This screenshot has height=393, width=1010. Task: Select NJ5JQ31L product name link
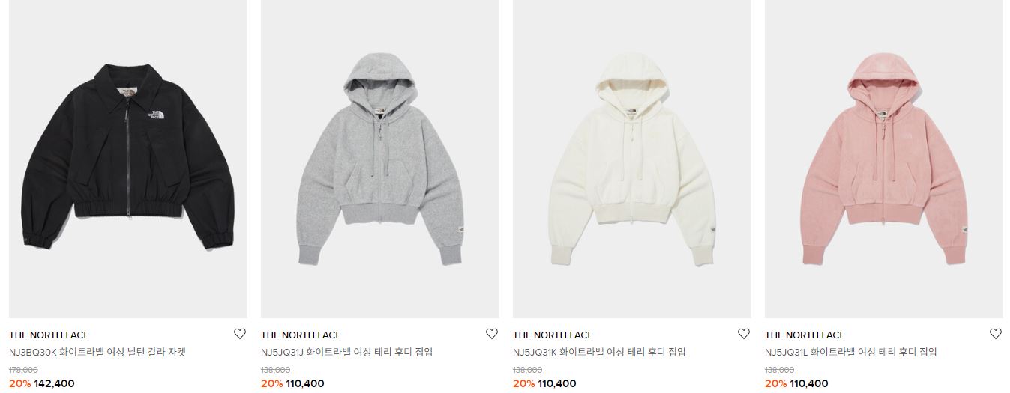point(851,352)
